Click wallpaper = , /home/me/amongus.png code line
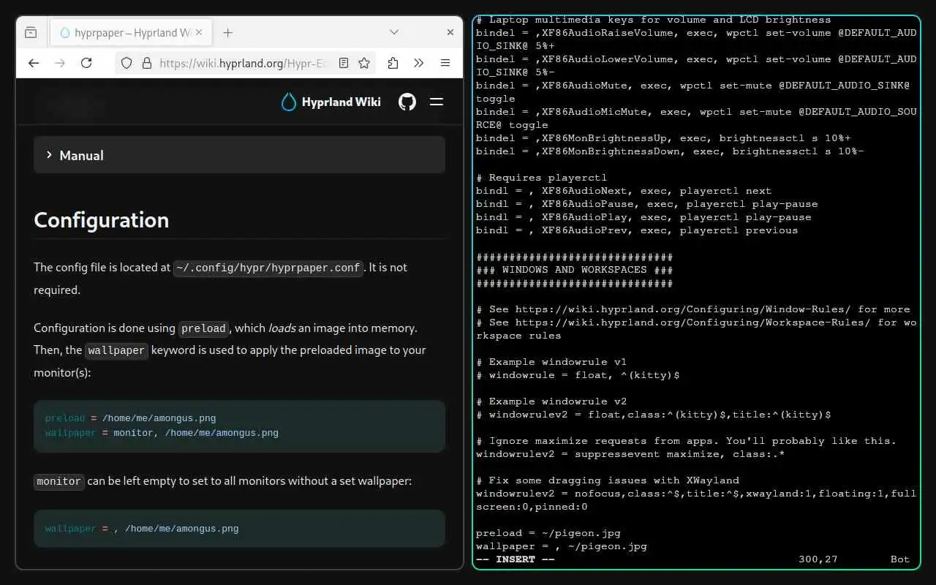Screen dimensions: 936x585 point(142,528)
